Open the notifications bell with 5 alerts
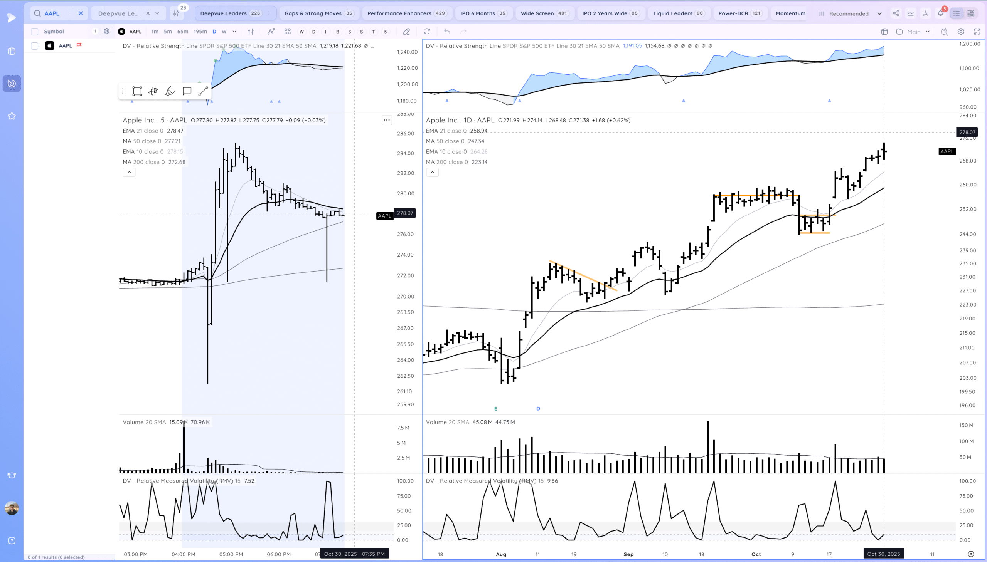987x562 pixels. [x=941, y=13]
